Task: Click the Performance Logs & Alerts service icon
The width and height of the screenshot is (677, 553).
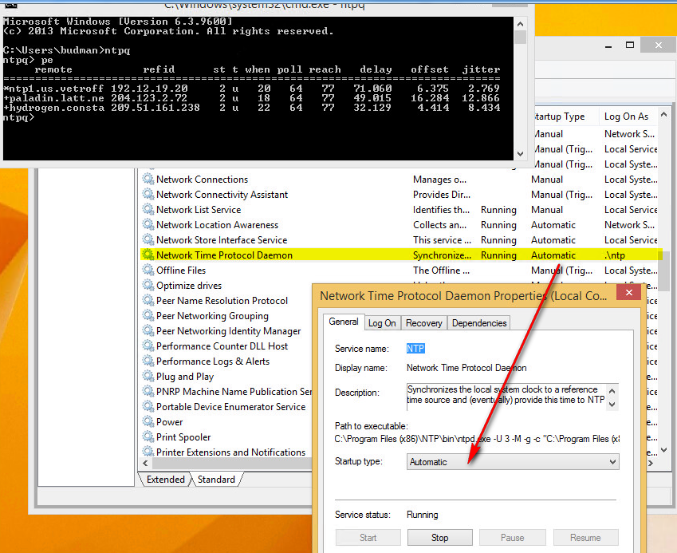Action: [x=148, y=361]
